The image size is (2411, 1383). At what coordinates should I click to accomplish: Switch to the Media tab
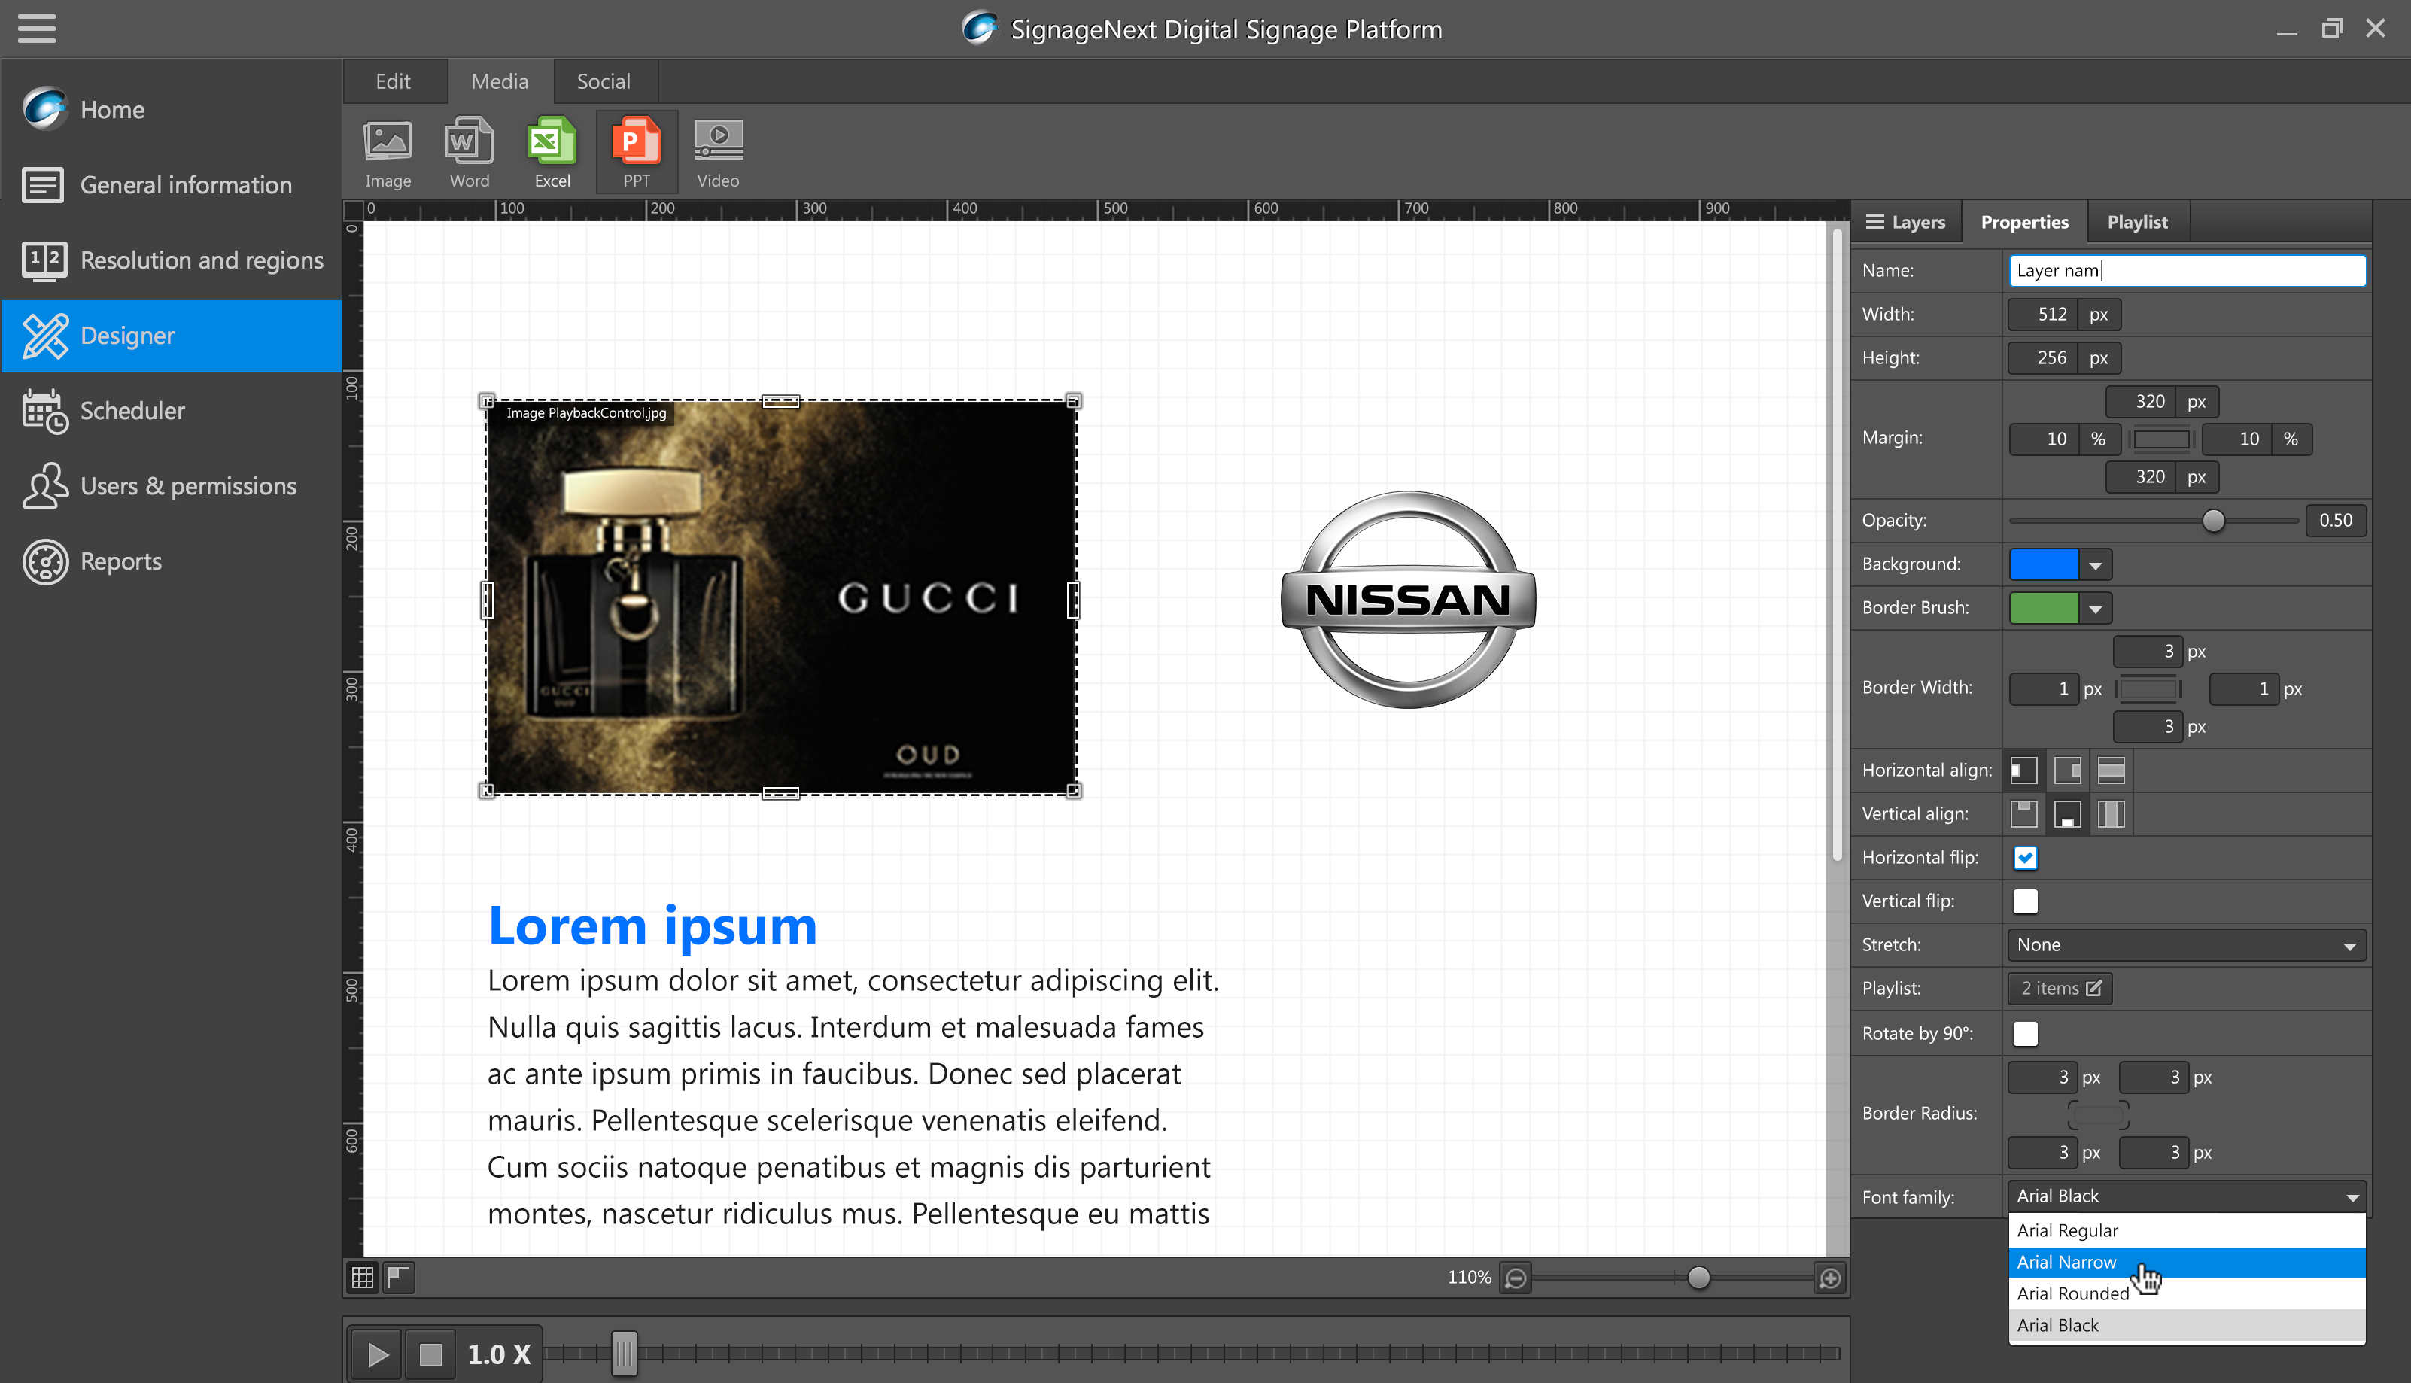click(x=500, y=82)
